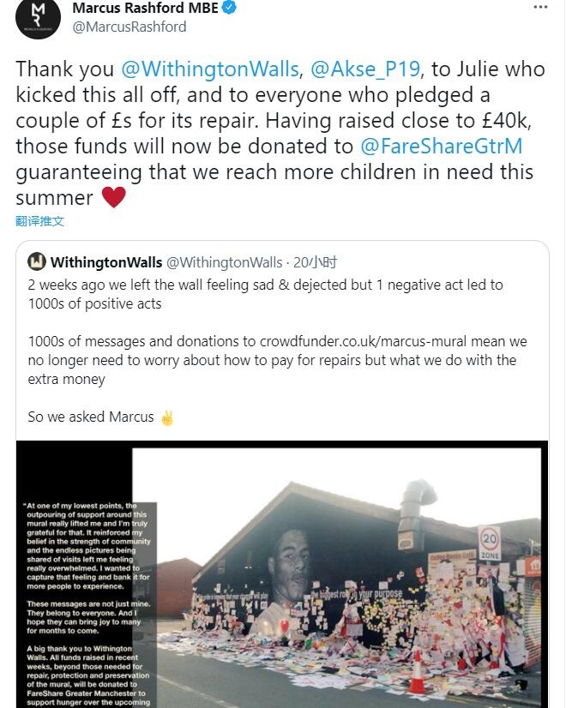Viewport: 566px width, 708px height.
Task: Click Marcus Rashford's MR profile avatar
Action: [38, 16]
